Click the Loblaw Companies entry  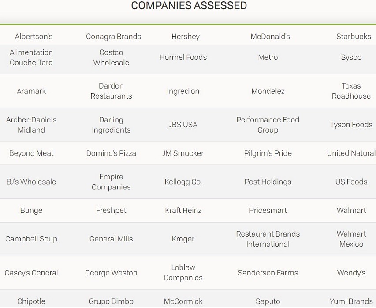[183, 272]
